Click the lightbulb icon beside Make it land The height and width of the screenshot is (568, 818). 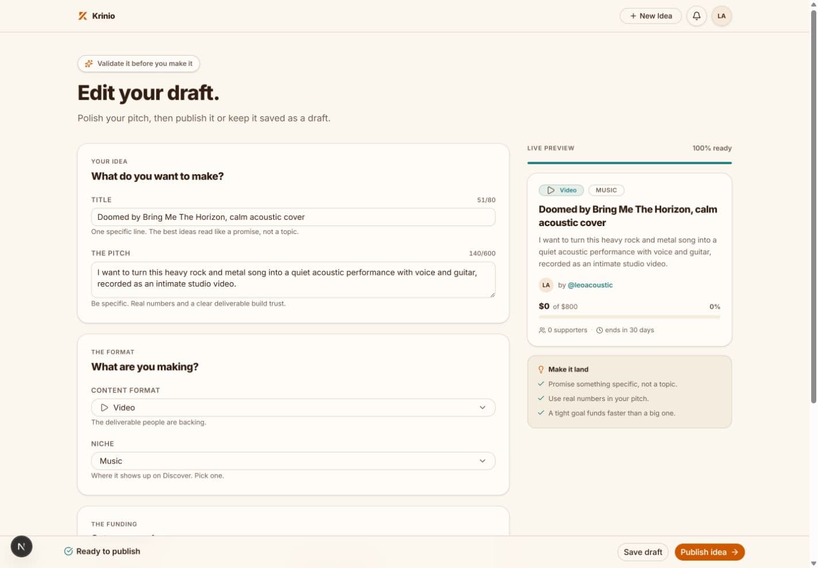541,369
